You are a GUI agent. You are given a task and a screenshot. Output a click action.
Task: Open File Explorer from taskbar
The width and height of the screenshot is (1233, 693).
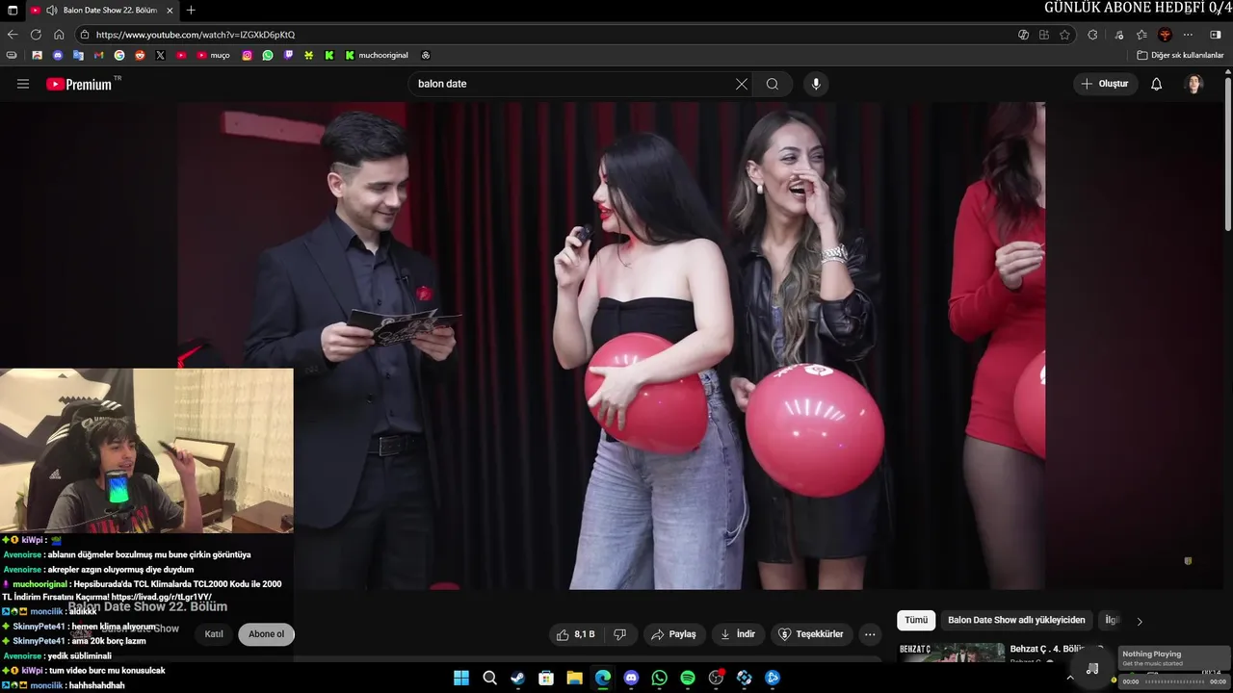pyautogui.click(x=574, y=678)
